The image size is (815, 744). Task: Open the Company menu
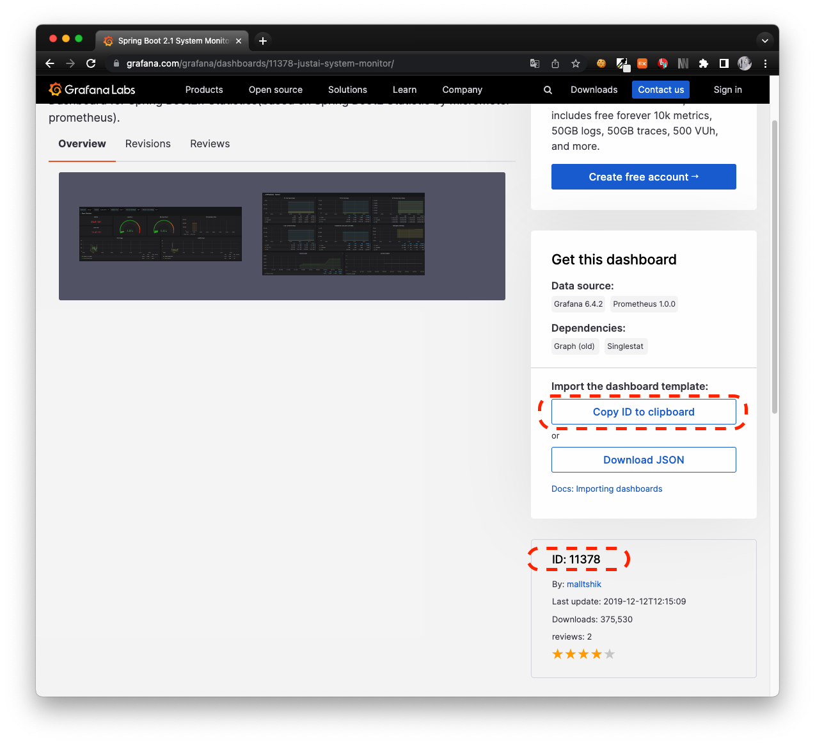(x=462, y=90)
